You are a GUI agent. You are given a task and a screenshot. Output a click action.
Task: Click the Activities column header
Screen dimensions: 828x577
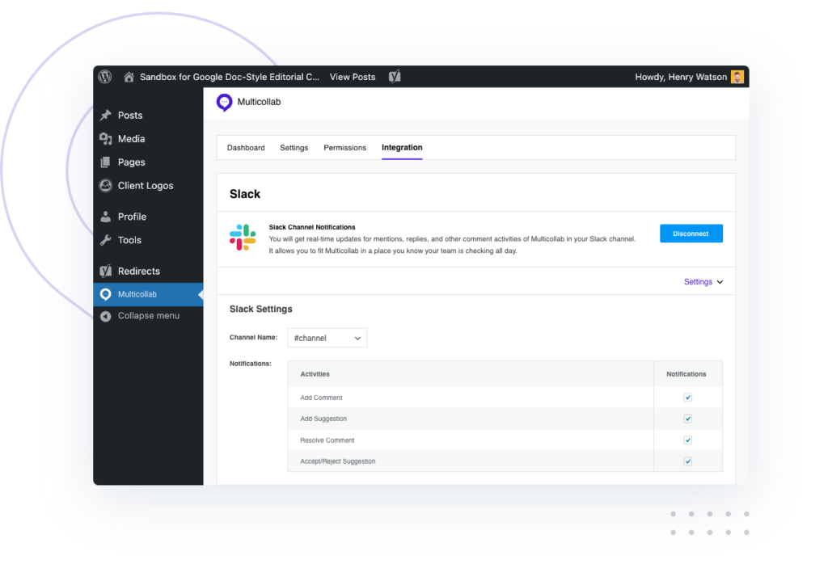[315, 374]
